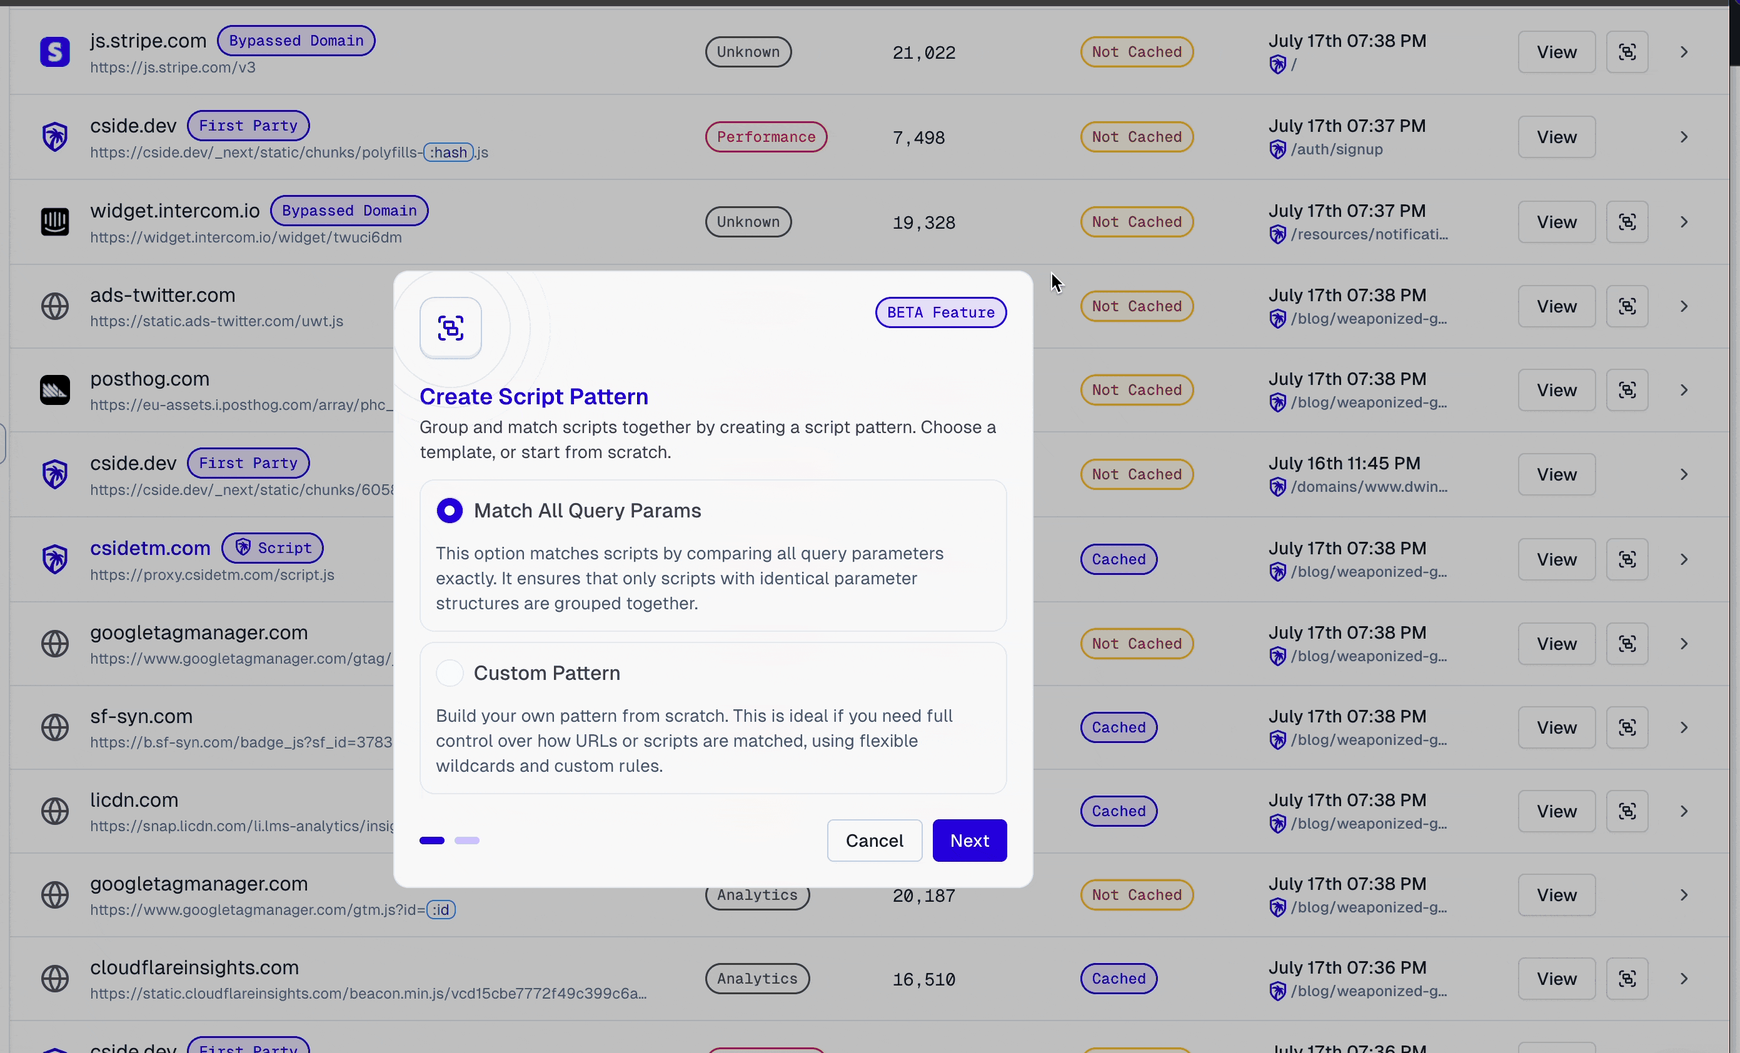Viewport: 1740px width, 1053px height.
Task: Click the scan icon at dialog top
Action: tap(451, 328)
